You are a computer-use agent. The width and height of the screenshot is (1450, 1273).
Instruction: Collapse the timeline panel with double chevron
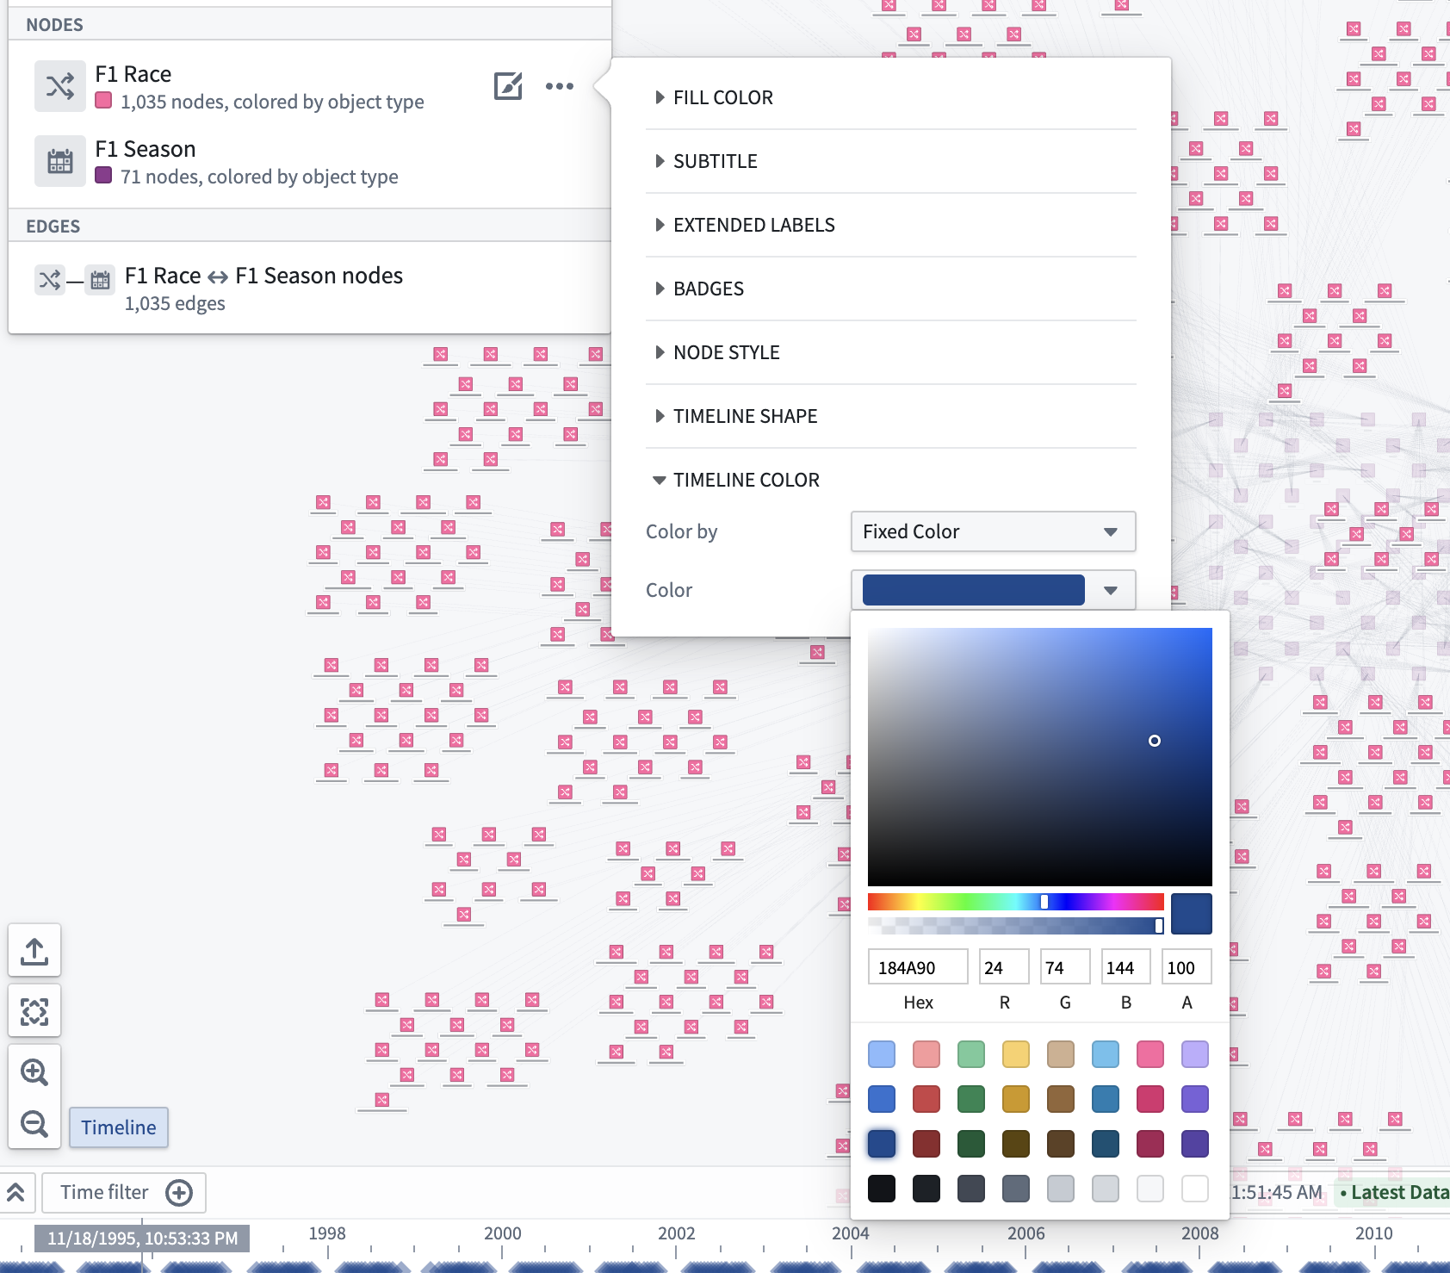pos(16,1192)
